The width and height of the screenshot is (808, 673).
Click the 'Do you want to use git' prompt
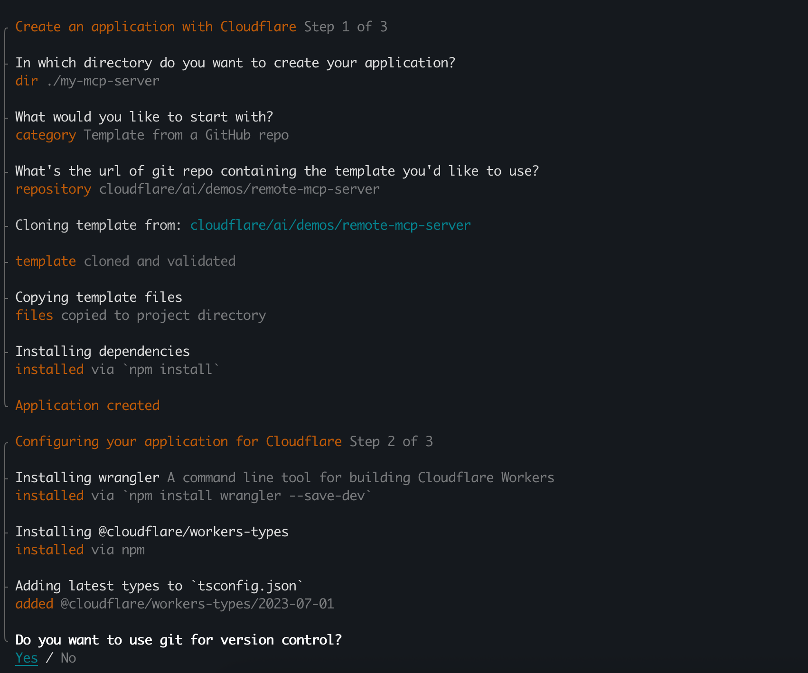(179, 640)
